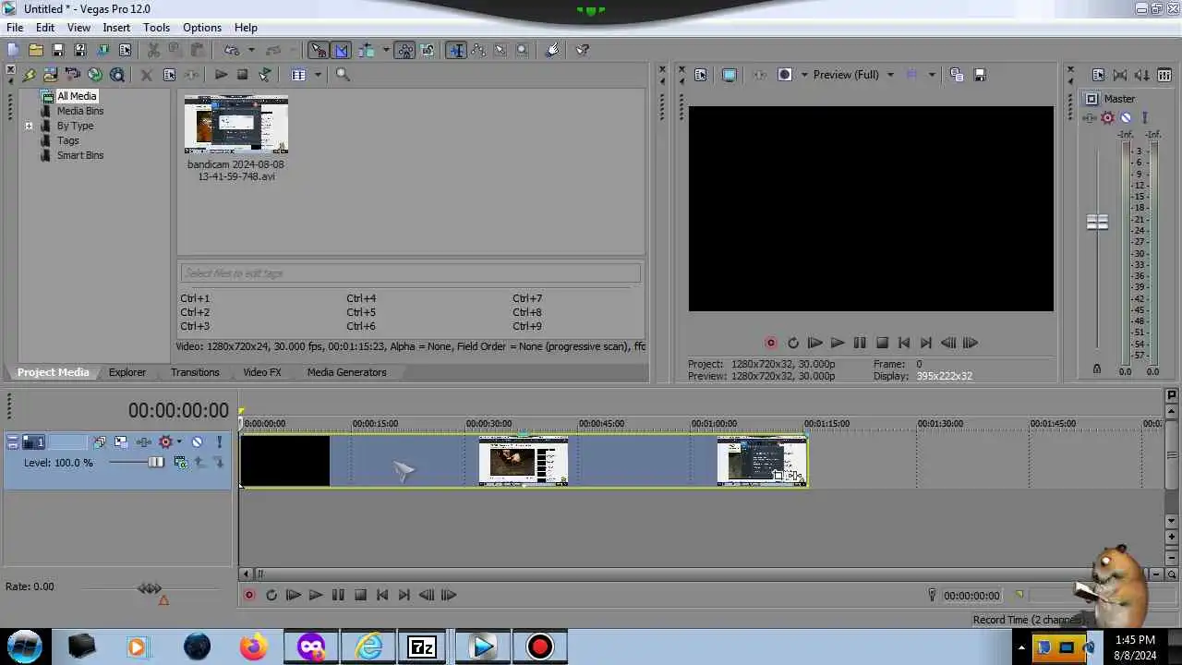Click Record button in timeline transport bar
The height and width of the screenshot is (665, 1182).
click(x=249, y=596)
